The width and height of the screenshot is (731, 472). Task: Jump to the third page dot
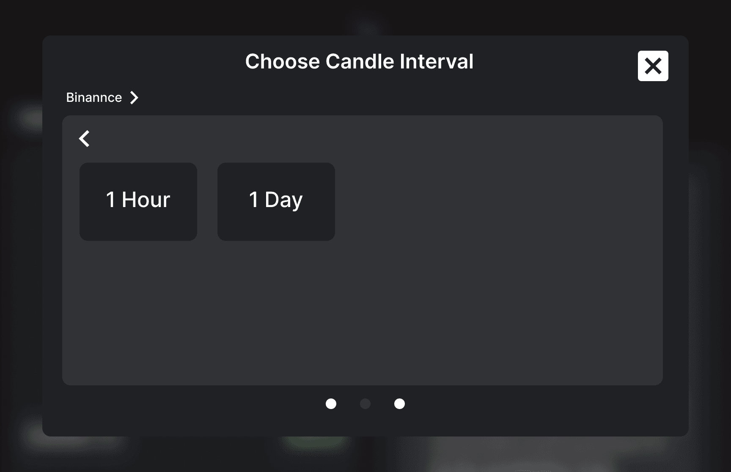[x=399, y=404]
